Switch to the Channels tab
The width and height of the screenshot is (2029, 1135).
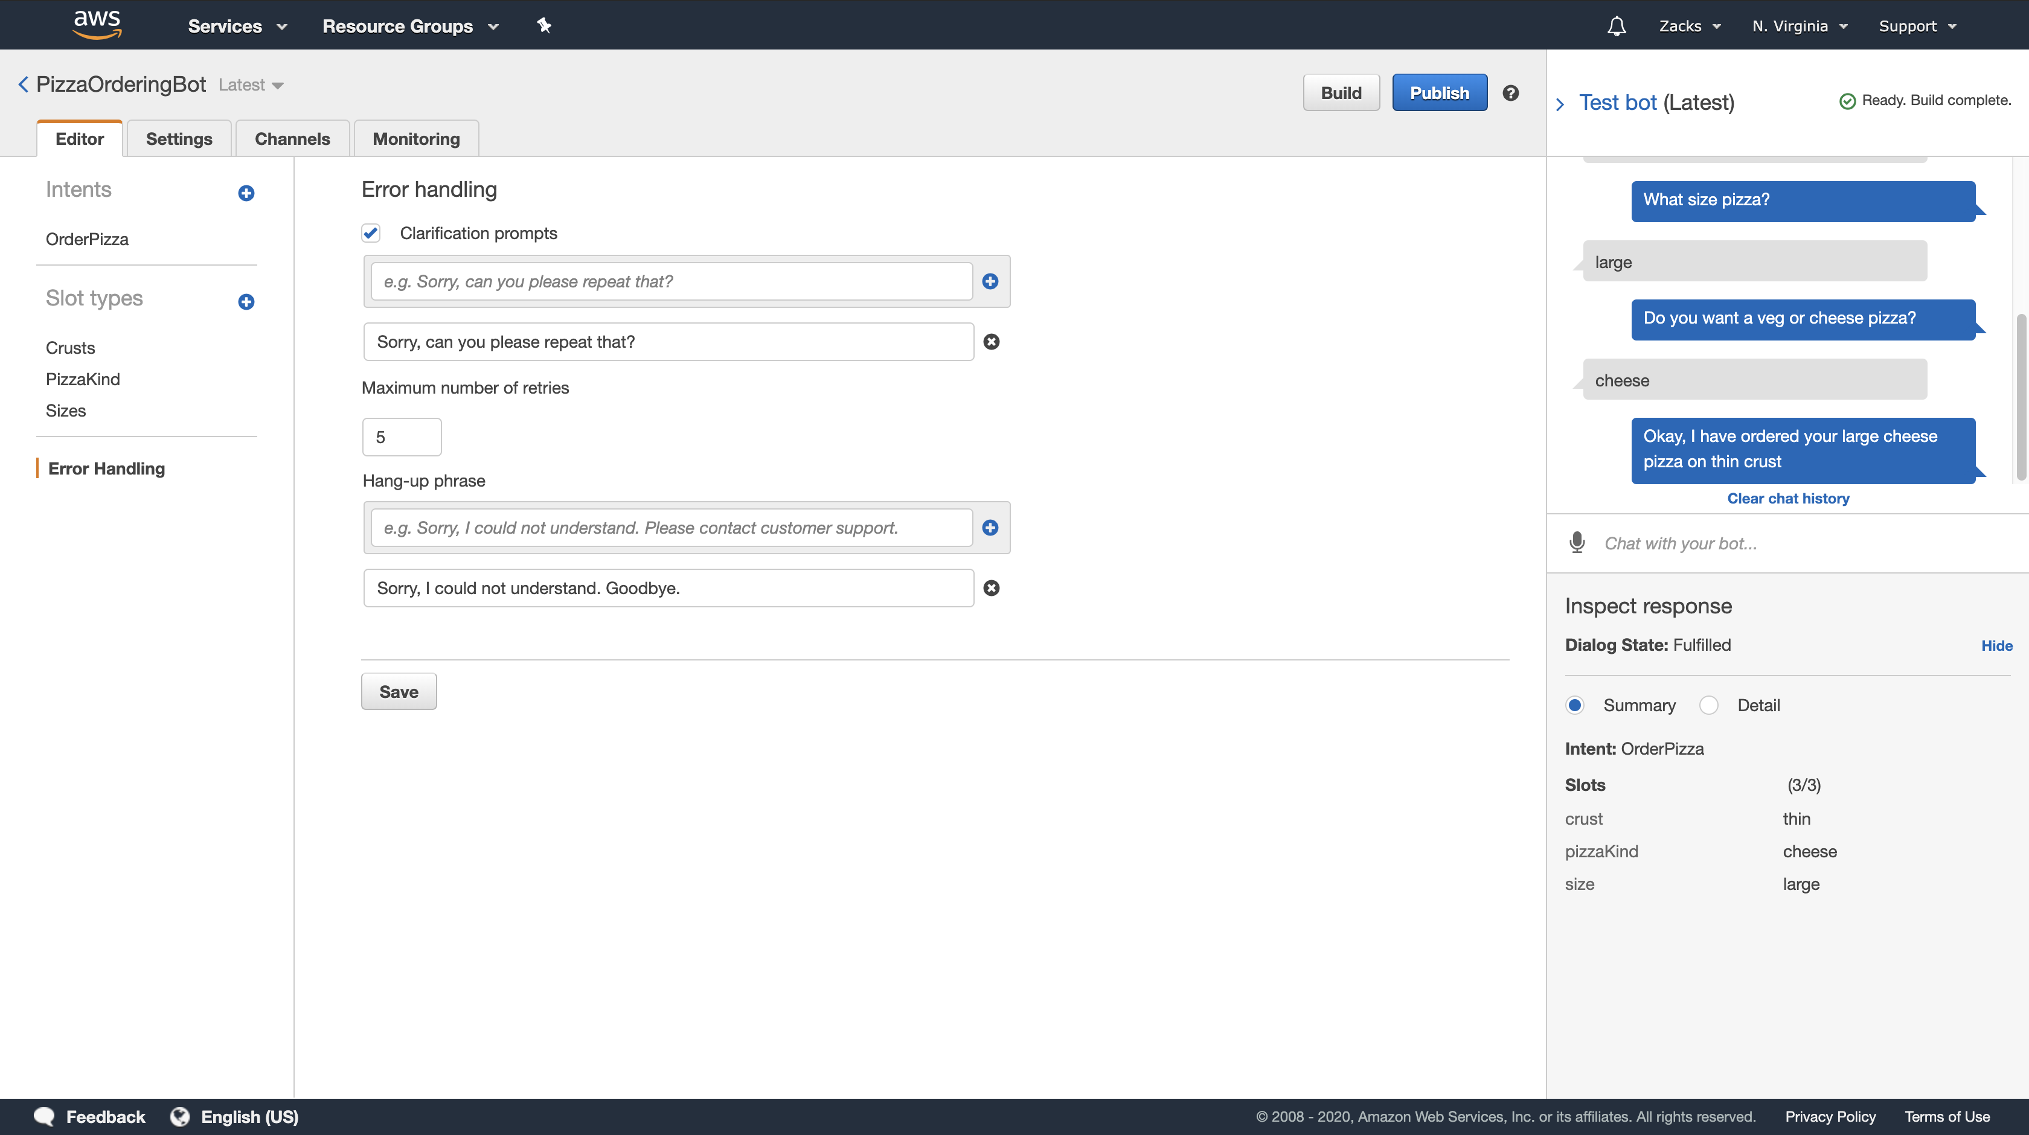click(292, 139)
